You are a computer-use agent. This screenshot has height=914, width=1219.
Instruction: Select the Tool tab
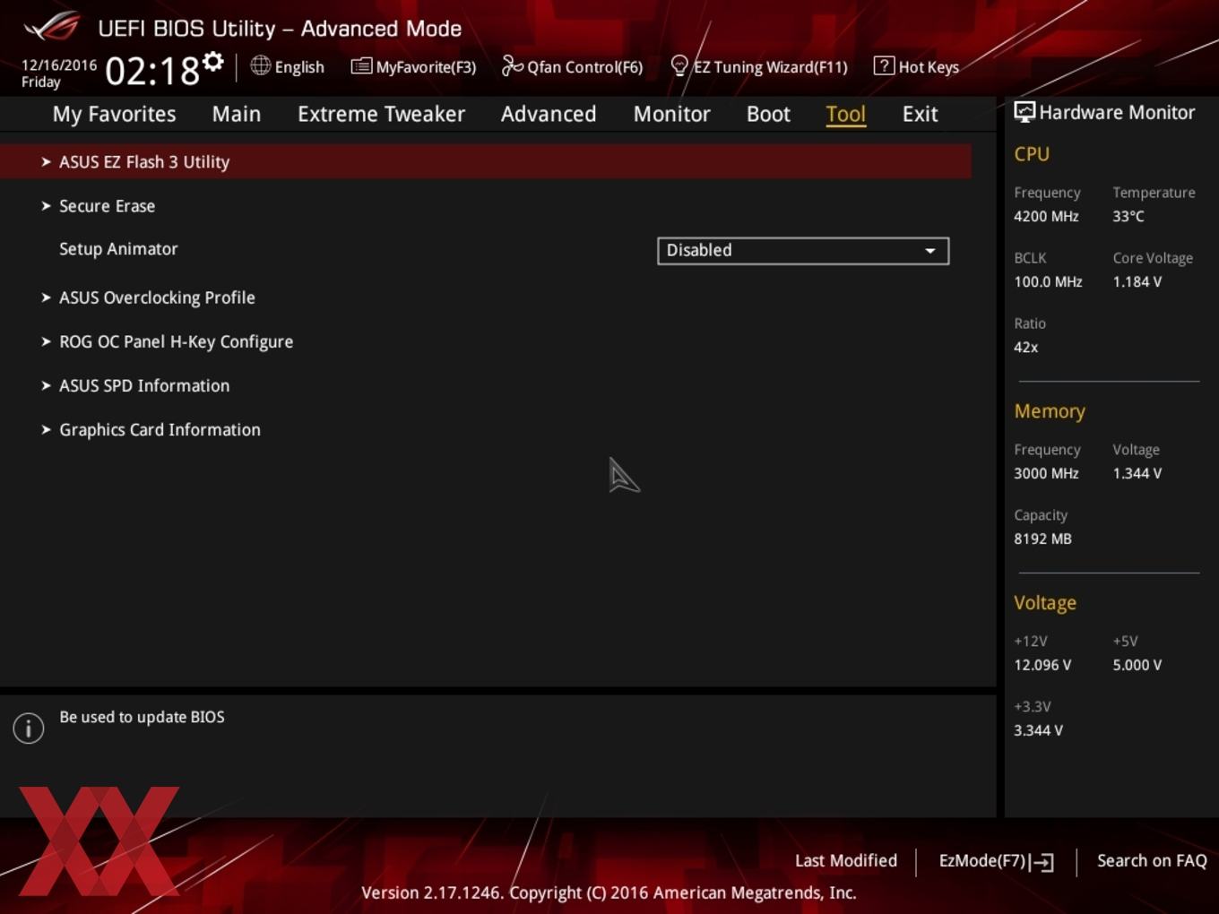coord(845,115)
